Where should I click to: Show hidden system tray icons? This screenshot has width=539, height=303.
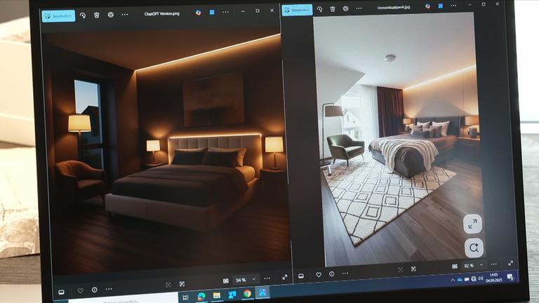tap(452, 280)
